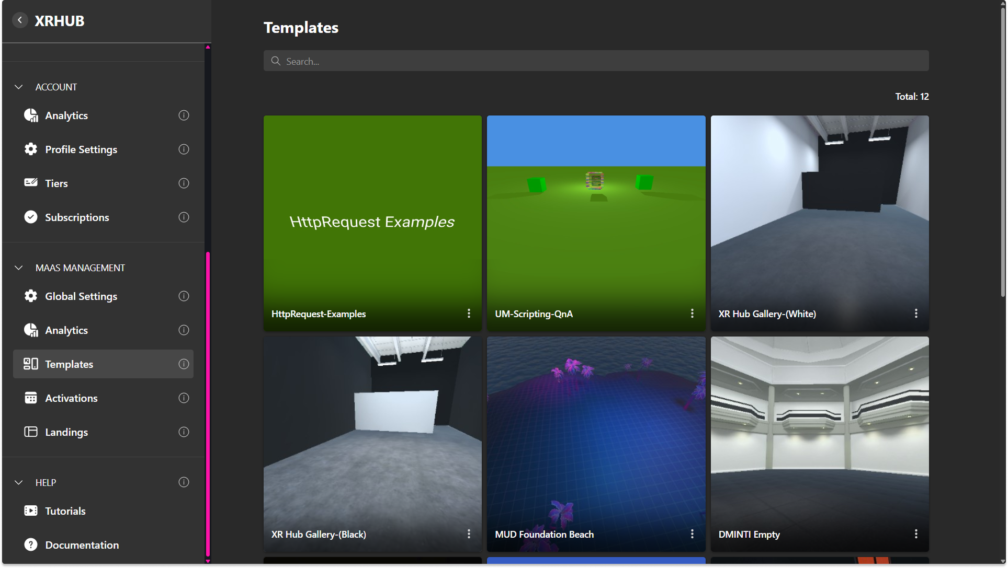Open options menu on MUD Foundation Beach
Image resolution: width=1008 pixels, height=568 pixels.
692,534
